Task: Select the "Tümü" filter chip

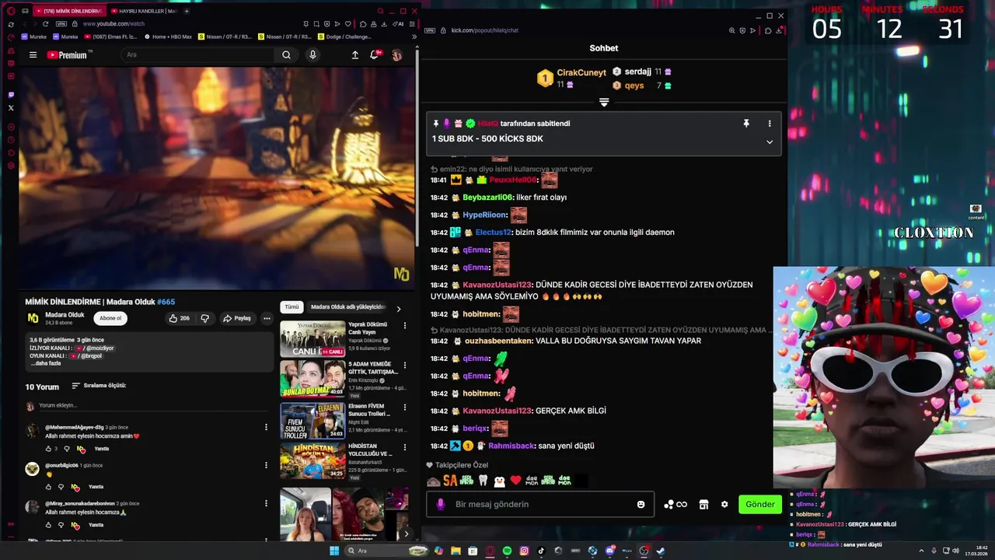Action: pos(292,307)
